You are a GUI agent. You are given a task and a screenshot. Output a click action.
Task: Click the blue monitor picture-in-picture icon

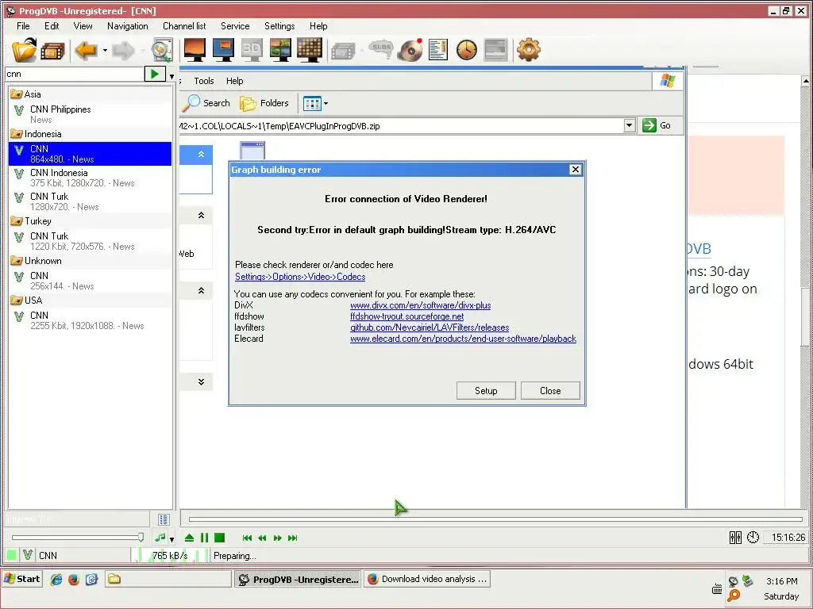coord(223,50)
